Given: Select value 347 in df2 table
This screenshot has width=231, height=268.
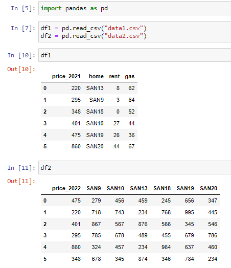Looking at the screenshot, I should coord(213,200).
